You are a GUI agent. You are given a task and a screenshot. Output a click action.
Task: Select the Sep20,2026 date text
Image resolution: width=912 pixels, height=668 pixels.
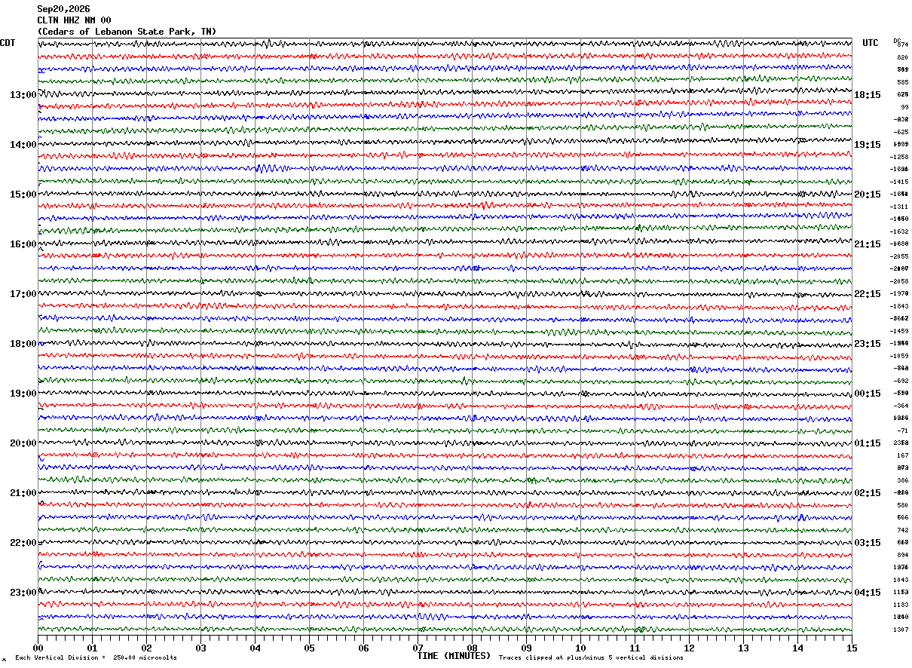[x=63, y=9]
